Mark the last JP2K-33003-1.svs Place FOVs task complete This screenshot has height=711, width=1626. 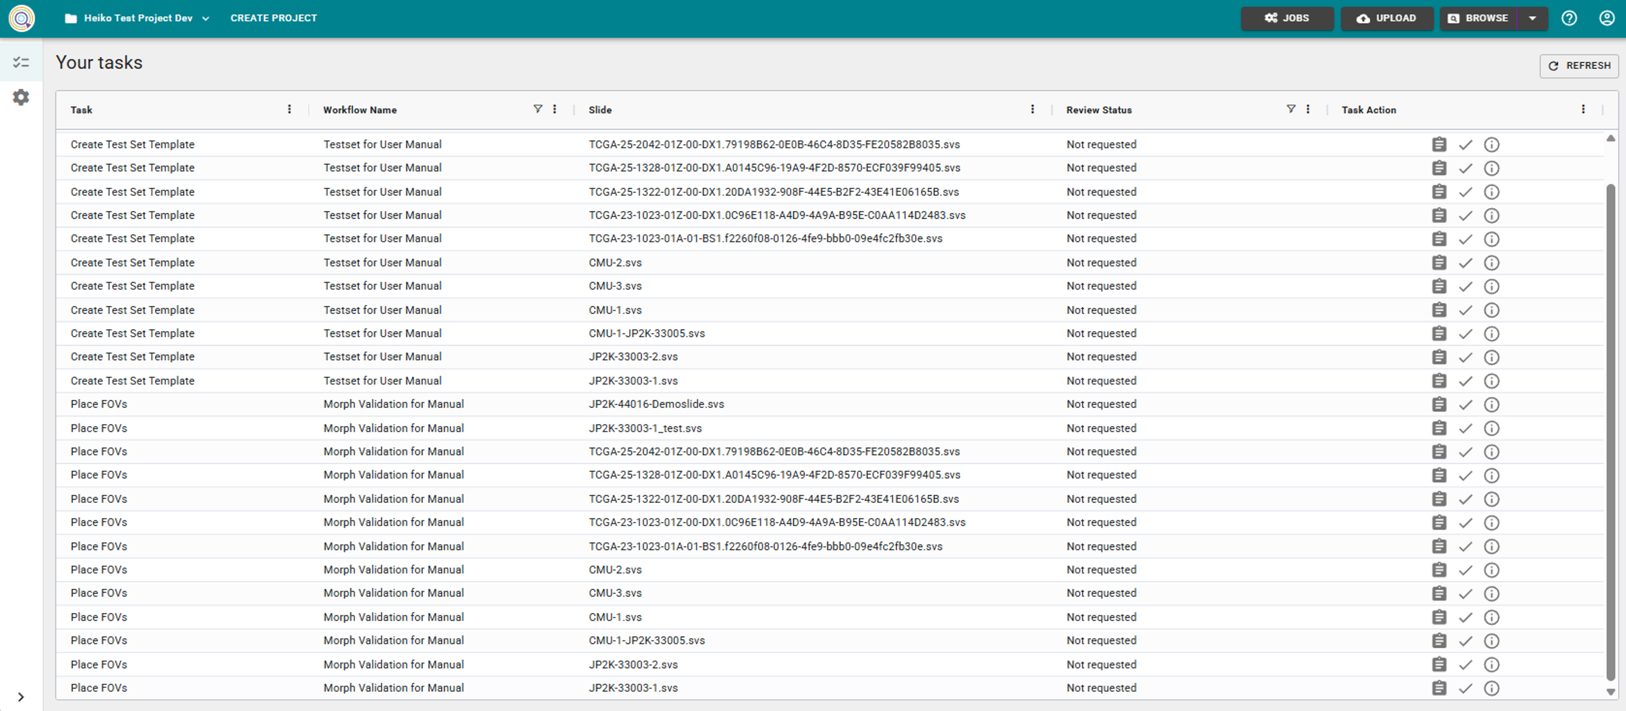point(1465,688)
